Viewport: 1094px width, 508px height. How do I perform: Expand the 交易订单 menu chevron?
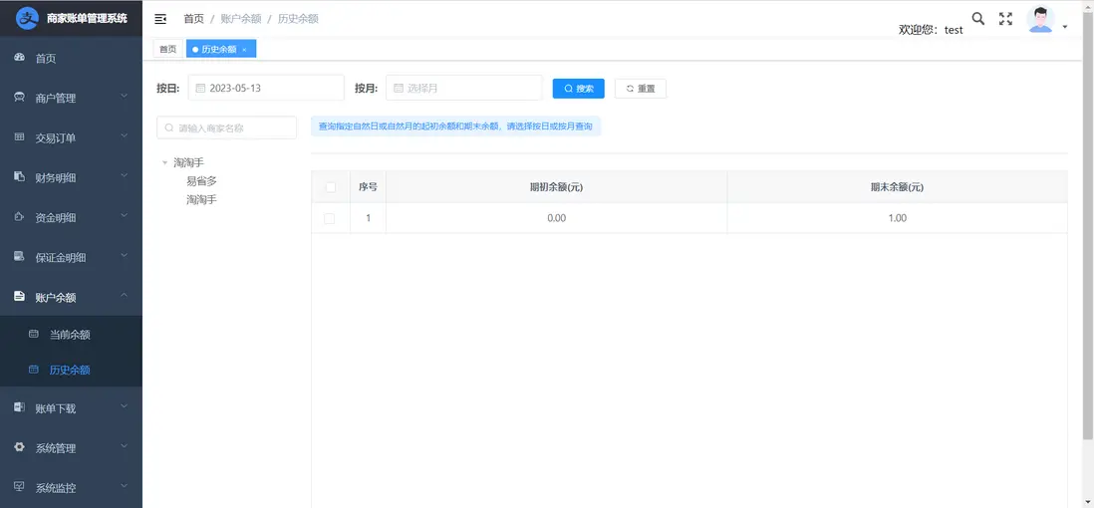pos(125,135)
